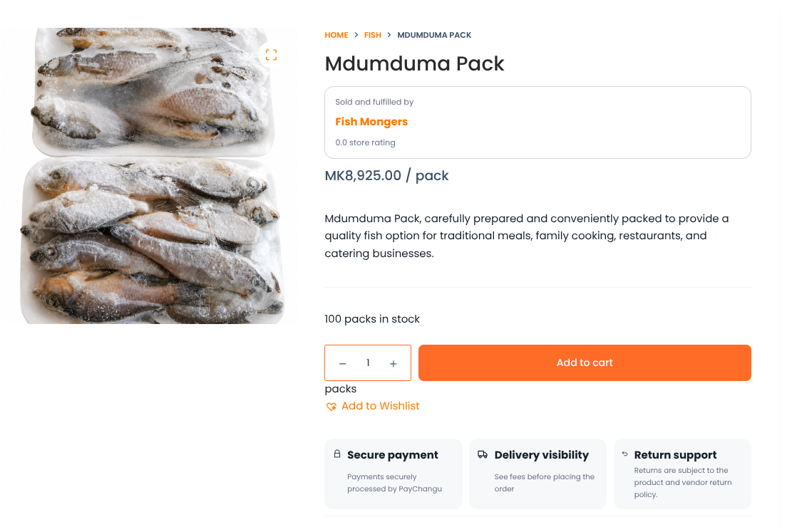
Task: Click the MDUMDUMA PACK breadcrumb item
Action: (434, 35)
